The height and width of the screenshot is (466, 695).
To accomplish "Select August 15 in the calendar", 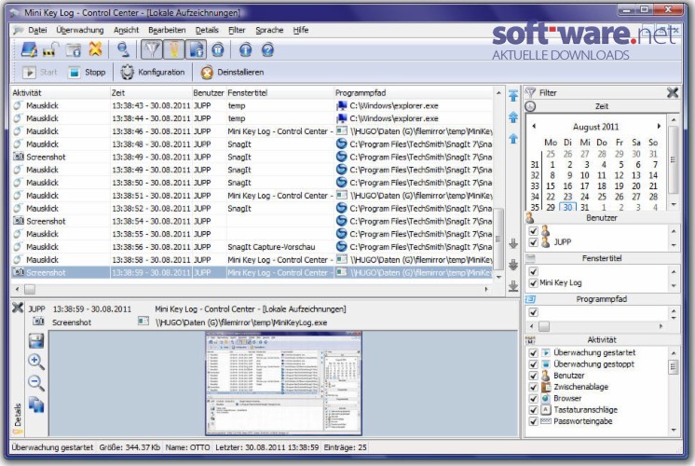I will point(551,186).
